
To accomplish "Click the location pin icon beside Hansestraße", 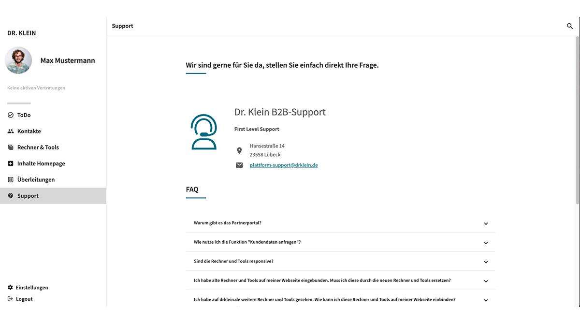I will (239, 150).
